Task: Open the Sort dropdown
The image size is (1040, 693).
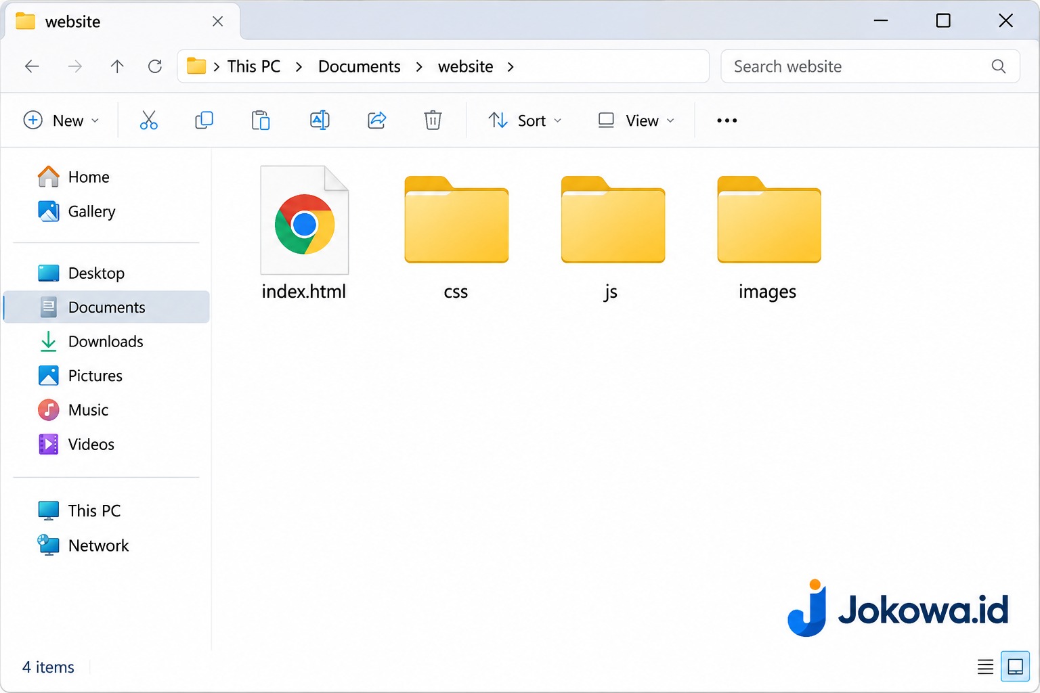Action: (x=525, y=120)
